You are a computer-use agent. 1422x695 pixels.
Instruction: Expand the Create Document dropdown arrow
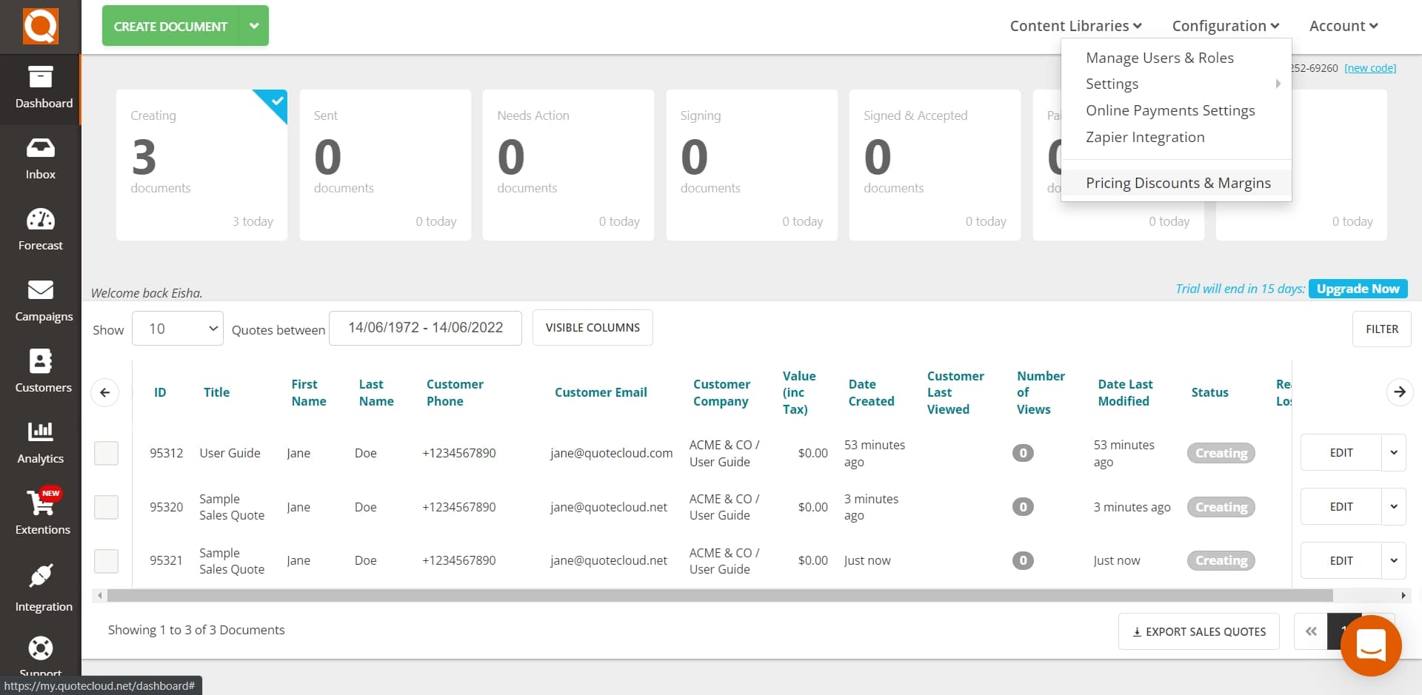(x=254, y=25)
